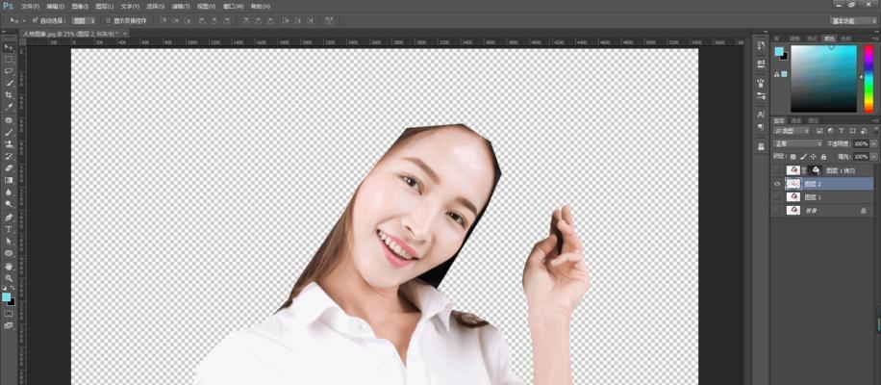
Task: Show the 图层 1 layer
Action: click(777, 197)
